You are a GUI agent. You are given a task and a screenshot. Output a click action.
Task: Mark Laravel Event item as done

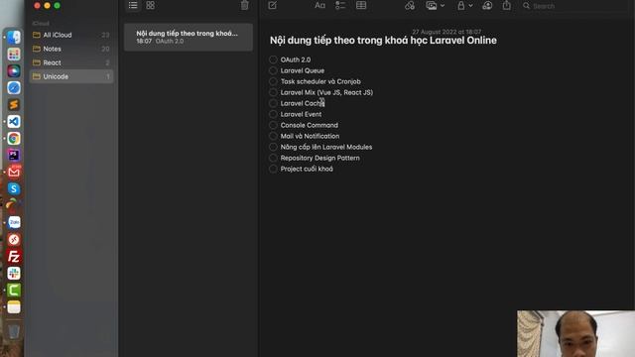pyautogui.click(x=273, y=114)
